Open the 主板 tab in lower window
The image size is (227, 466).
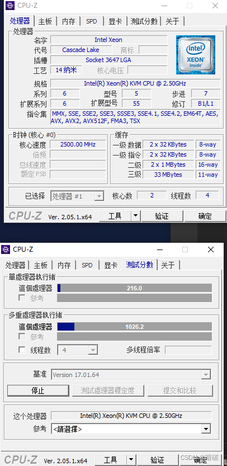coord(40,265)
